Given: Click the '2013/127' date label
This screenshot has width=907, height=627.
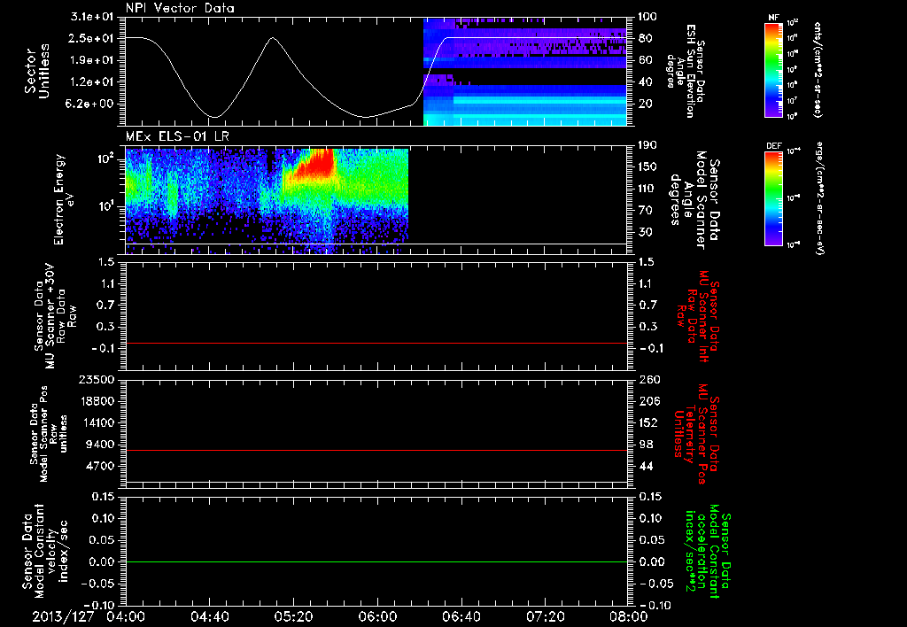Looking at the screenshot, I should (63, 616).
